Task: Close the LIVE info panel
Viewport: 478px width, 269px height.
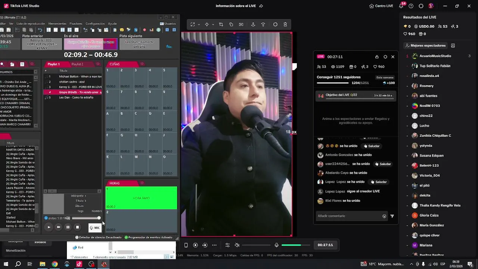Action: [393, 57]
